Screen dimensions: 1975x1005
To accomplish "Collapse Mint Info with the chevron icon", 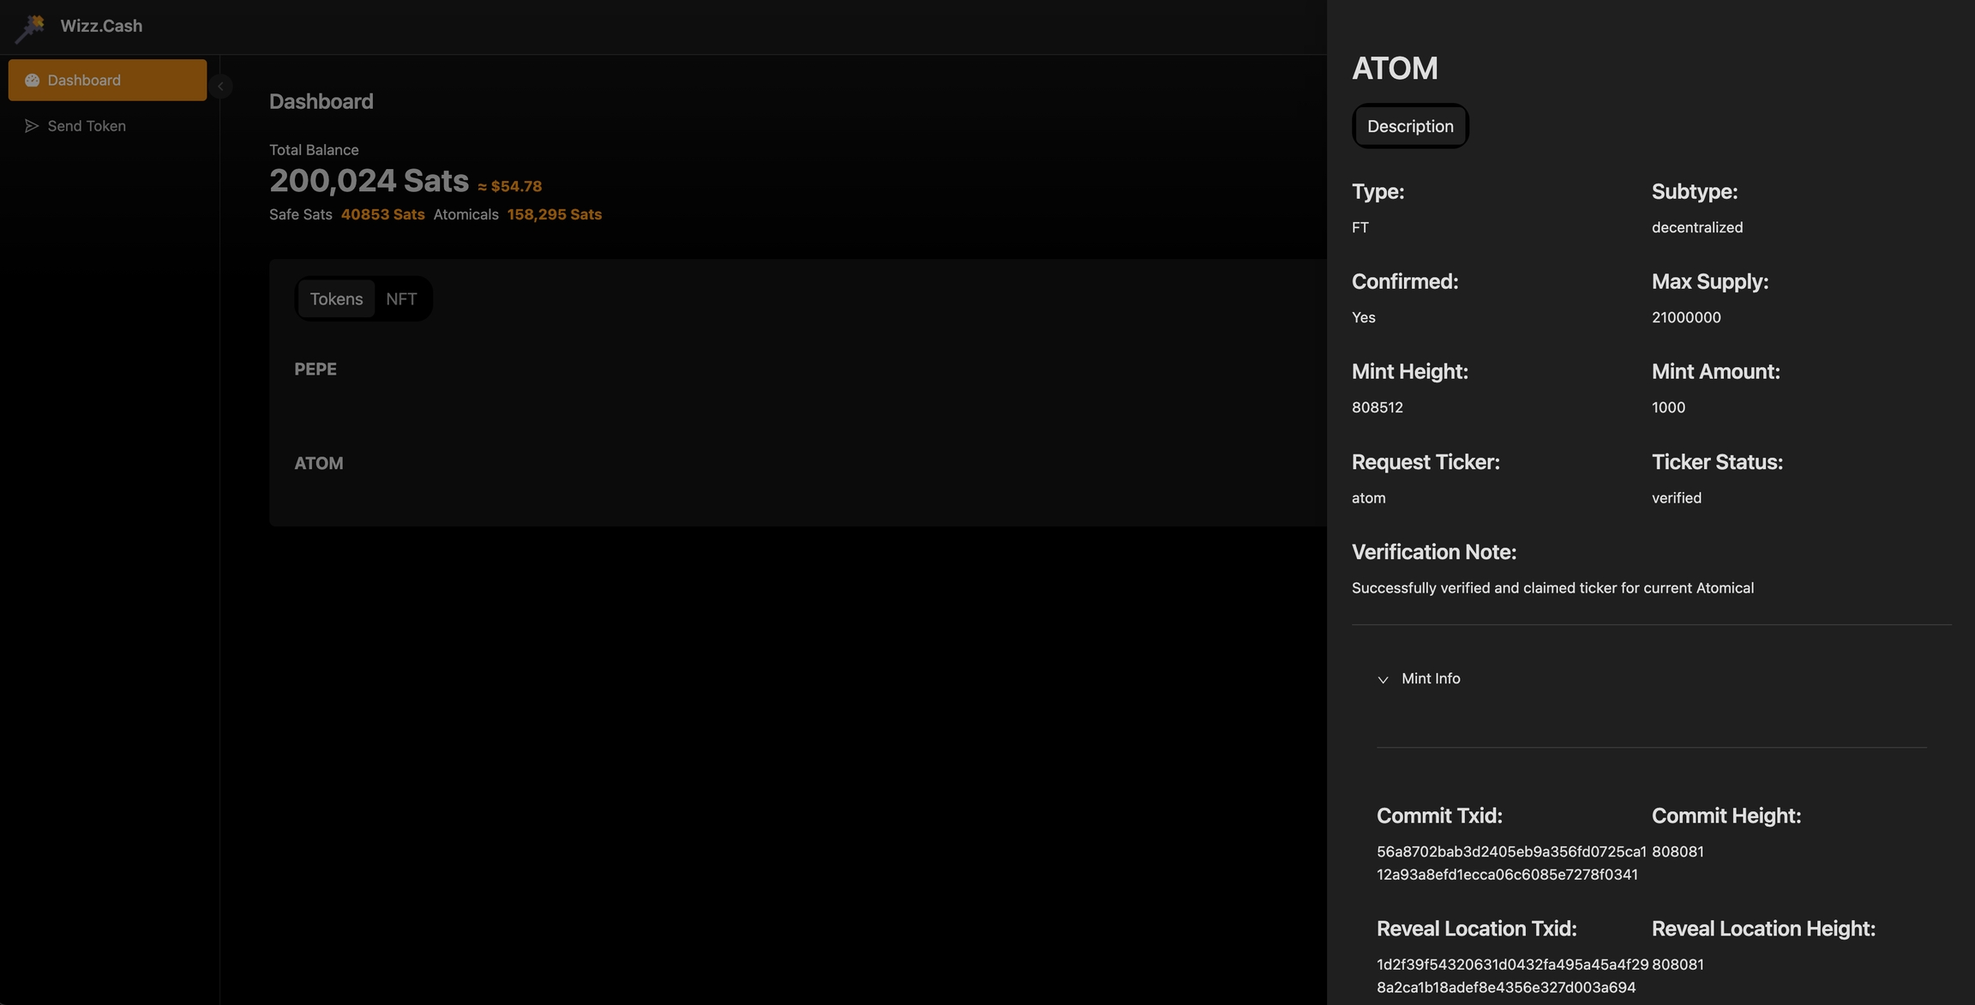I will click(x=1383, y=679).
